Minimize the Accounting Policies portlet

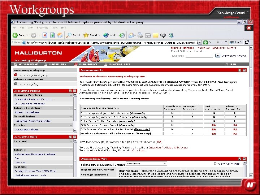[74, 91]
